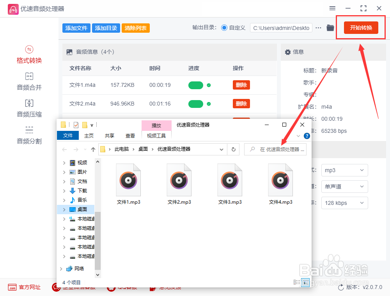
Task: Click the 添加目录 button
Action: click(106, 28)
